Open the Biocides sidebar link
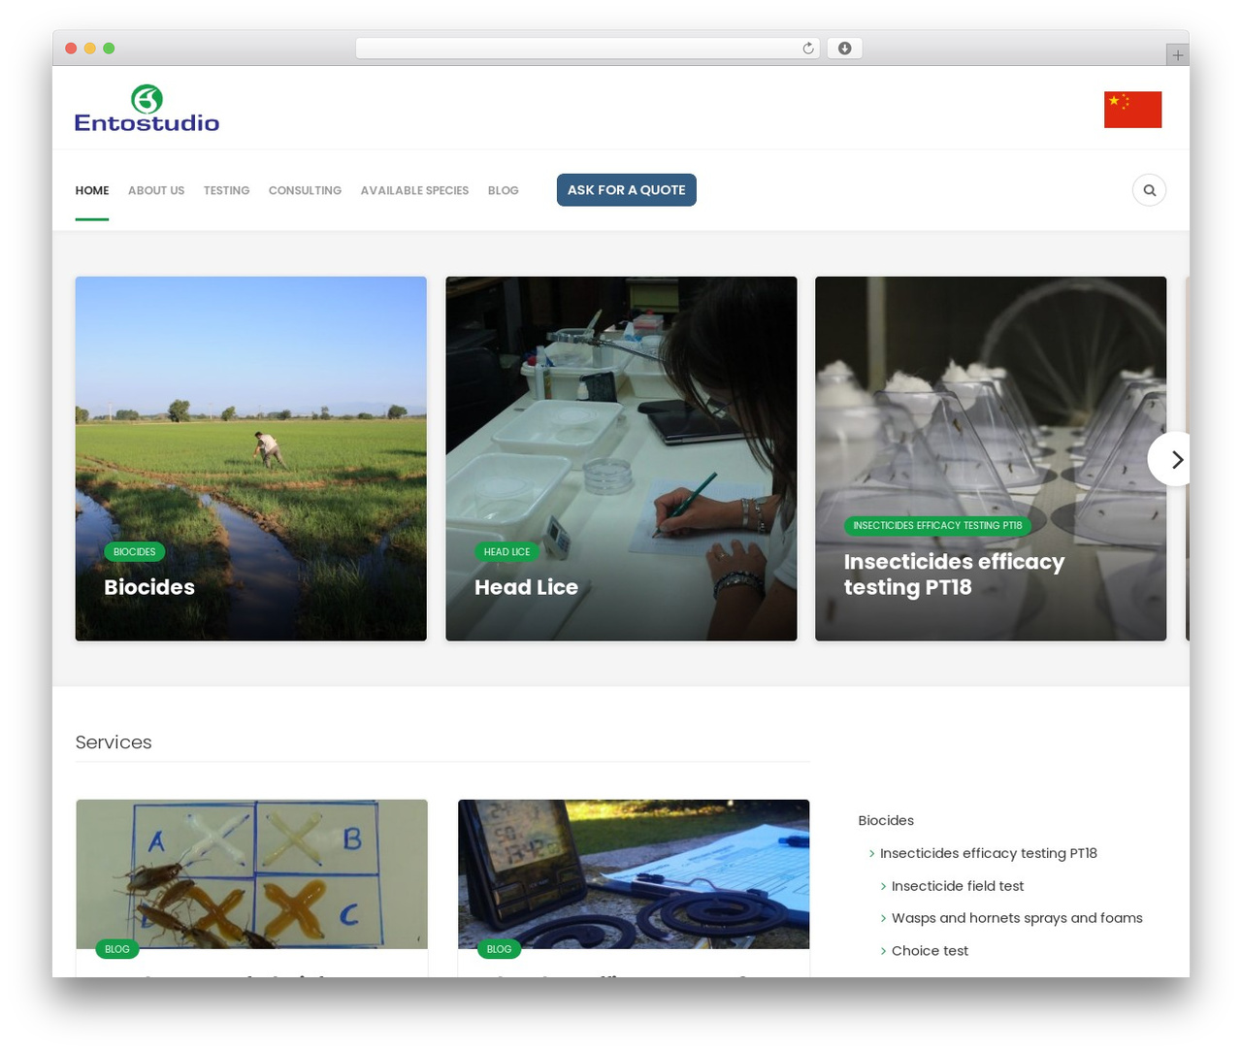Screen dimensions: 1242x1052 (886, 820)
